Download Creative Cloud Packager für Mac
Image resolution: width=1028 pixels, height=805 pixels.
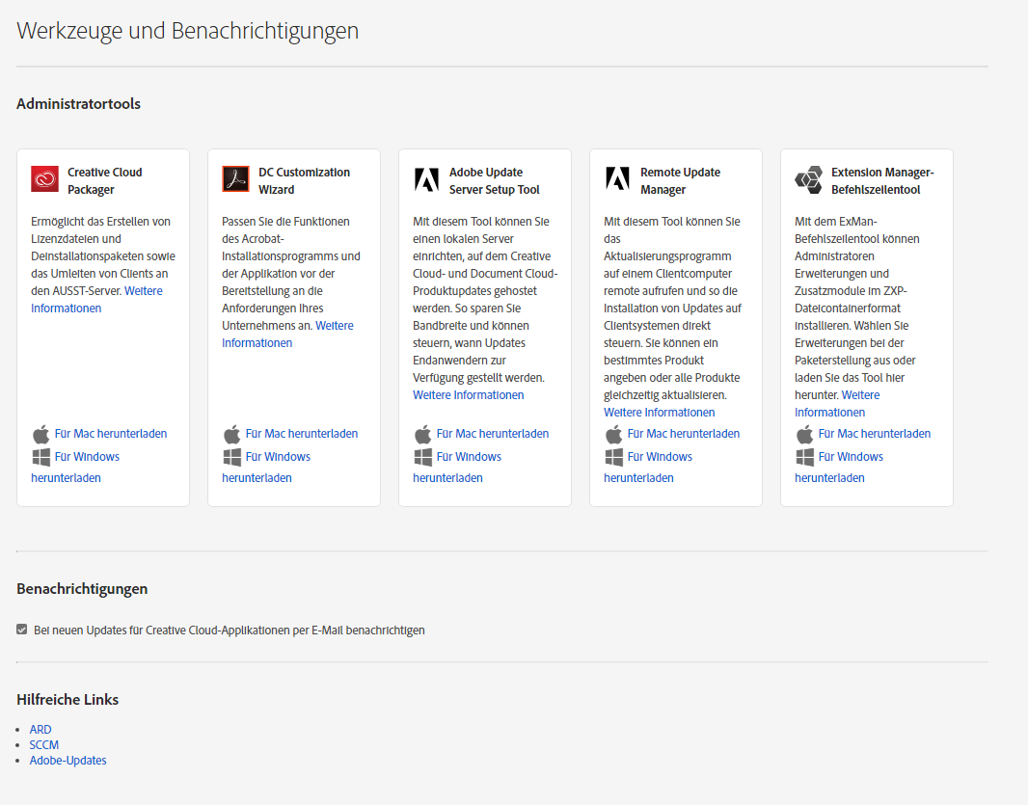(x=111, y=434)
